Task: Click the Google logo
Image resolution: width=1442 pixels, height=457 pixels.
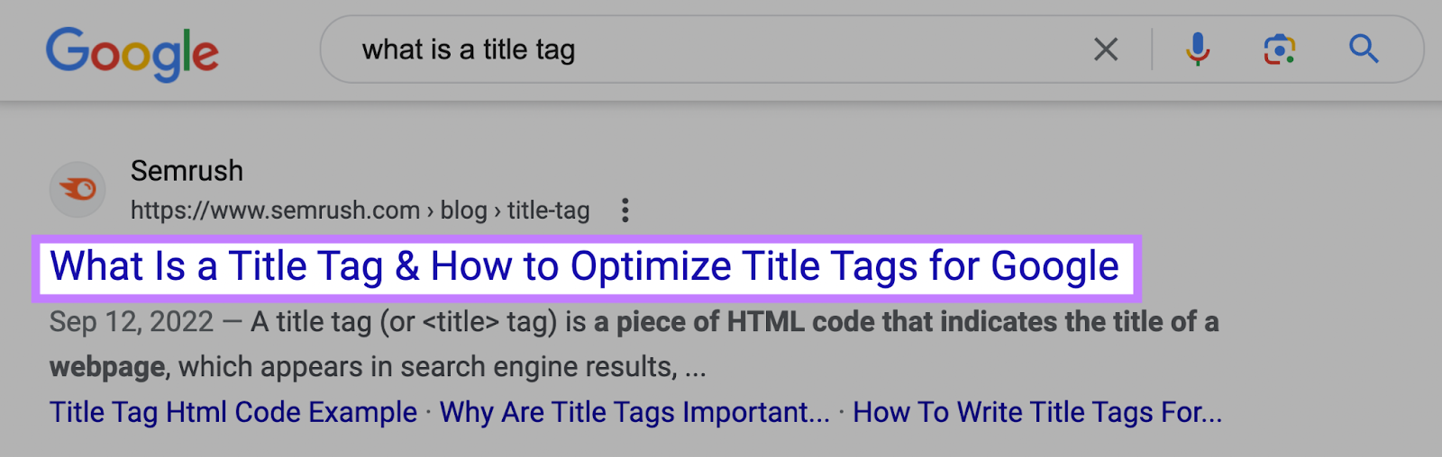Action: pyautogui.click(x=132, y=52)
